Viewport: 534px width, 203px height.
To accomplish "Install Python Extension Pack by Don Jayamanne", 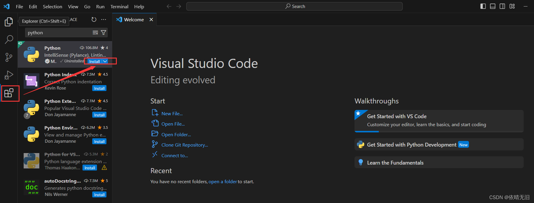I will [x=99, y=115].
